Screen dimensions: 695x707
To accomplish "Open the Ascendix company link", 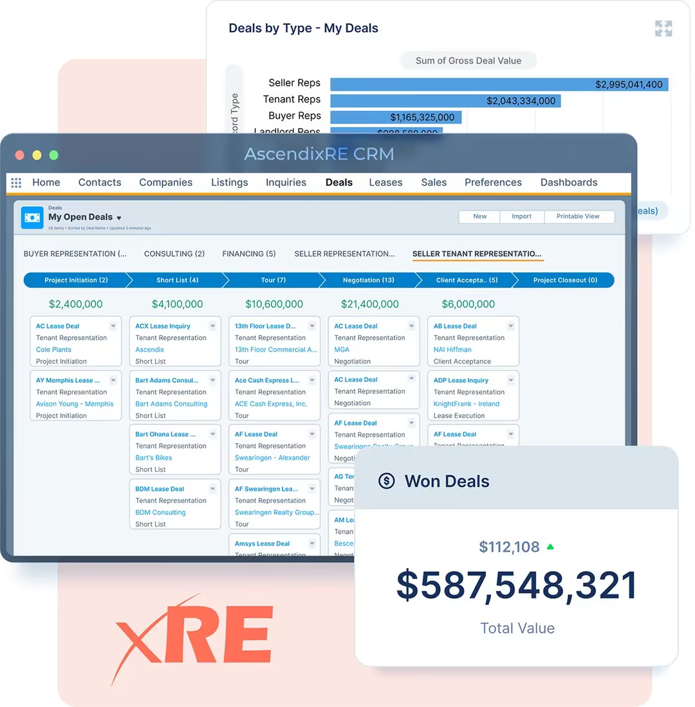I will 150,350.
